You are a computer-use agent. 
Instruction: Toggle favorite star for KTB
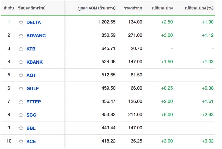click(21, 49)
